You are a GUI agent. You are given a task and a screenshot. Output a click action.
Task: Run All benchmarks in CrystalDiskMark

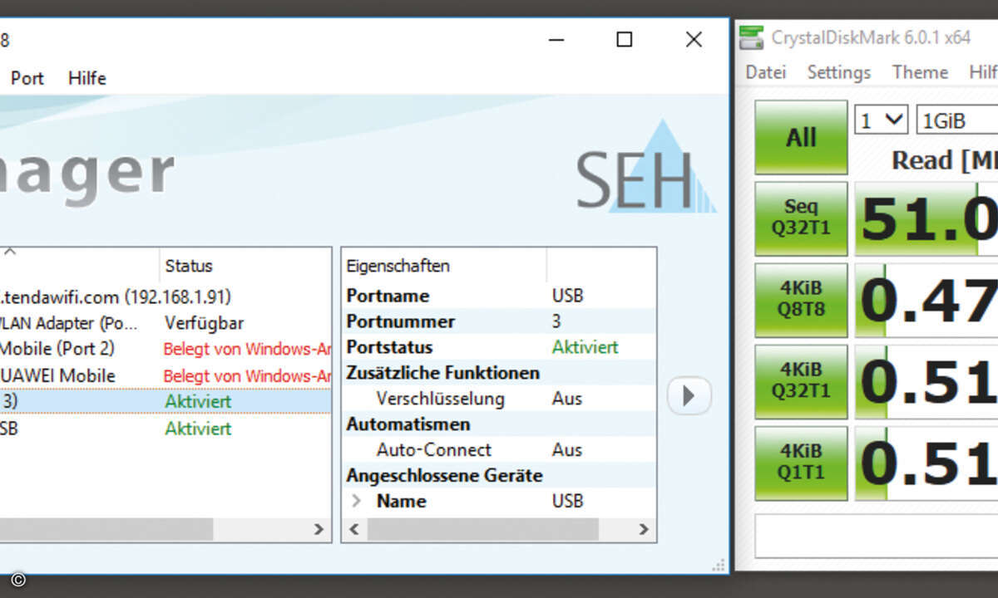click(801, 138)
